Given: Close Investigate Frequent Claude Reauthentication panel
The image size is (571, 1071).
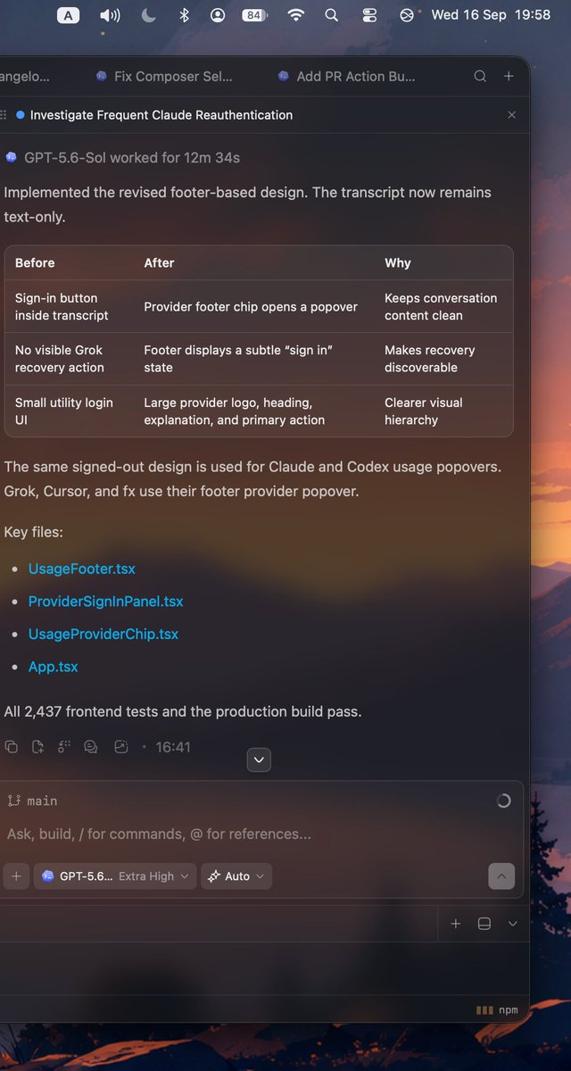Looking at the screenshot, I should [x=511, y=115].
